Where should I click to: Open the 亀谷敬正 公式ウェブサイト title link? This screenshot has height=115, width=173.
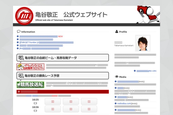point(71,14)
